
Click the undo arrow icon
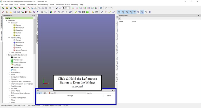point(106,8)
